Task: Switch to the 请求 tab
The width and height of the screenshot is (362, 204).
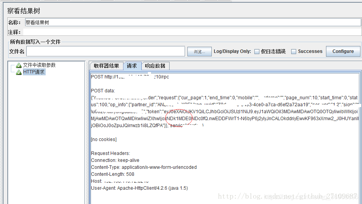Action: pos(132,66)
